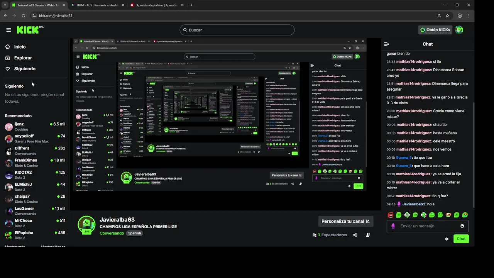
Task: Click the Buscar search field
Action: [237, 30]
